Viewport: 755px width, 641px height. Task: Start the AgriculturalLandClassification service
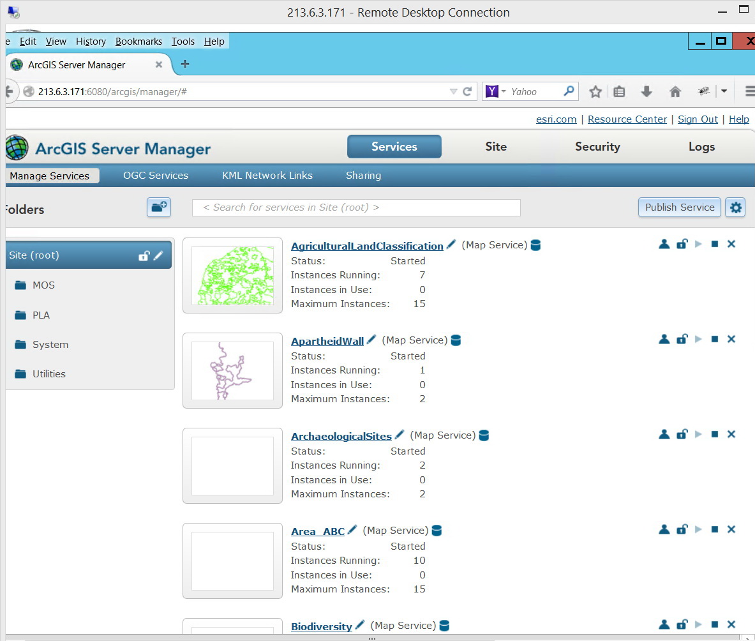(698, 244)
